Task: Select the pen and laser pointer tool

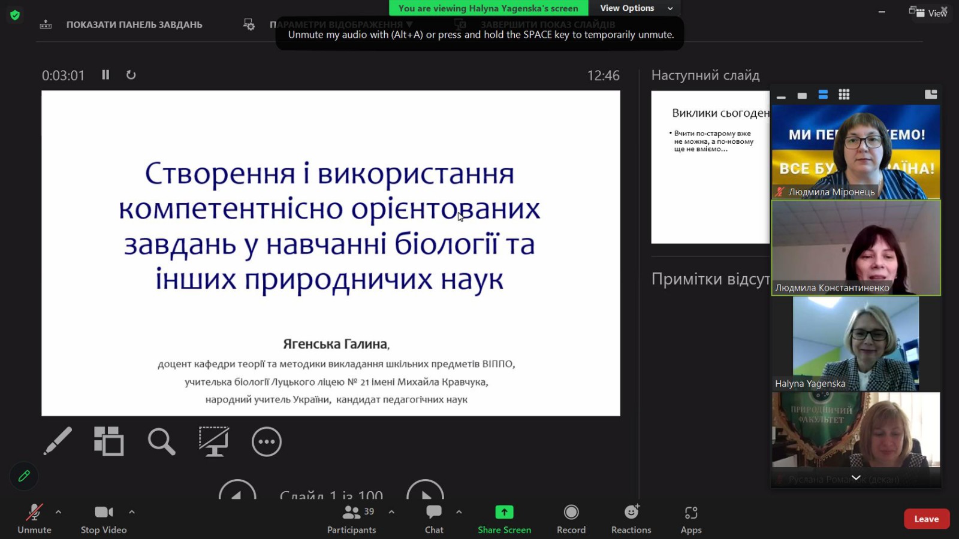Action: pyautogui.click(x=58, y=441)
